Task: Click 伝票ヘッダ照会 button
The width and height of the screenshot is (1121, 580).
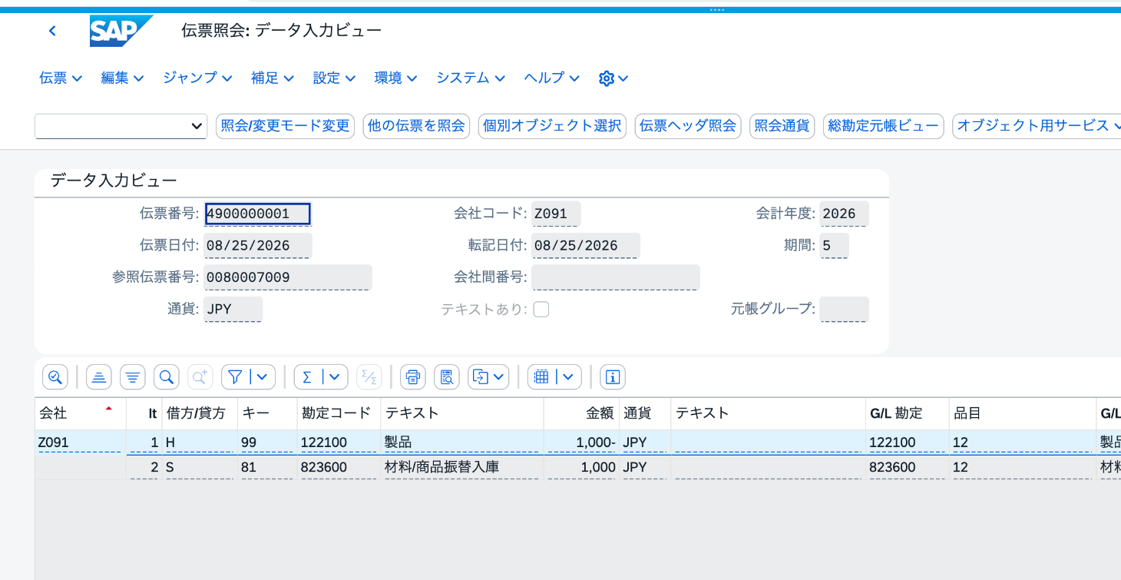Action: point(688,126)
